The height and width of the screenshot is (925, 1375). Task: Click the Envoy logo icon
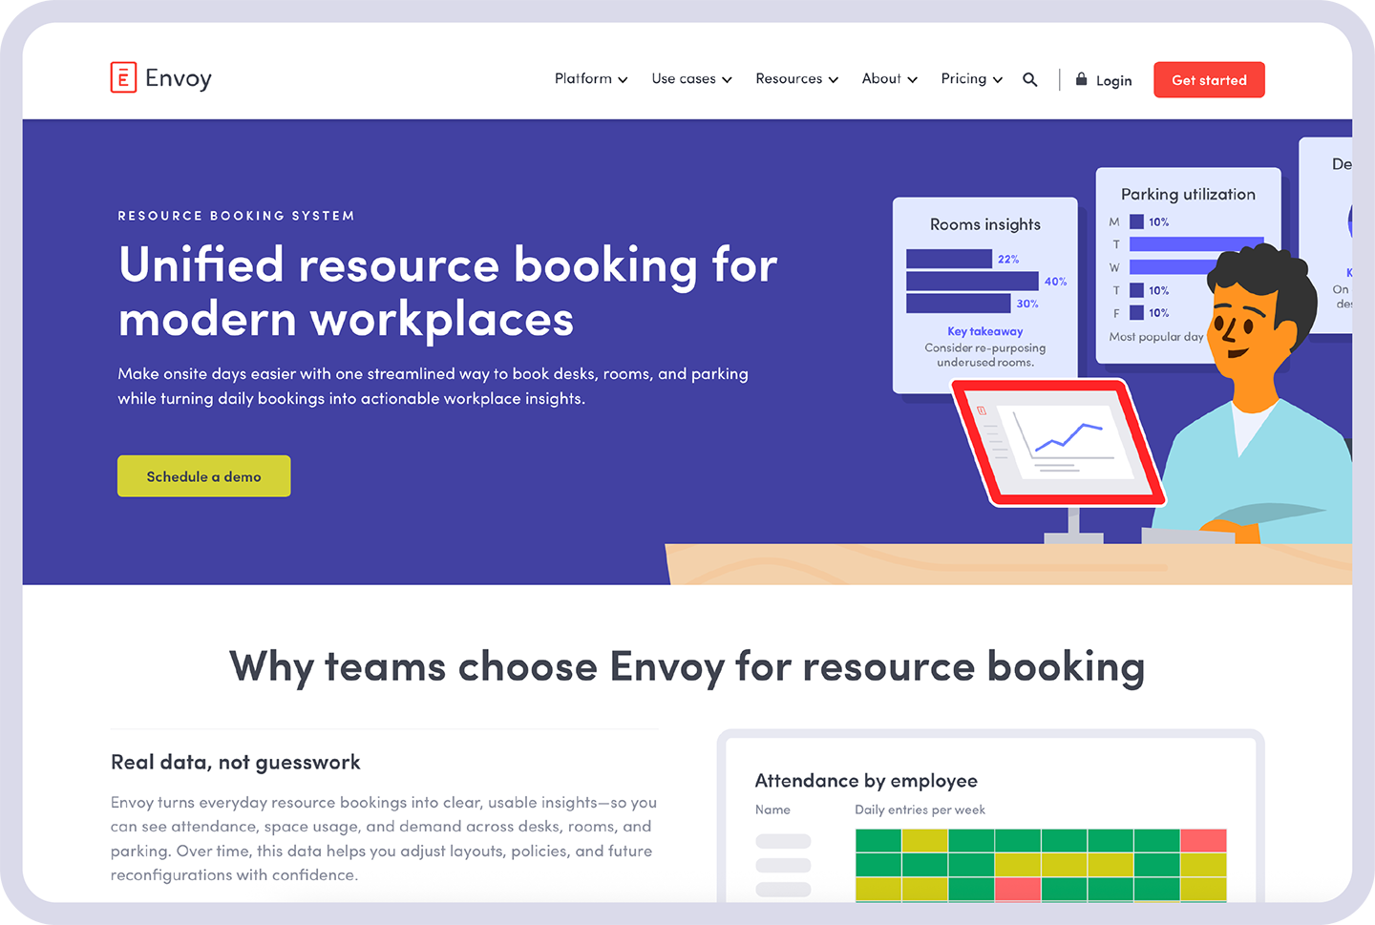click(x=123, y=77)
